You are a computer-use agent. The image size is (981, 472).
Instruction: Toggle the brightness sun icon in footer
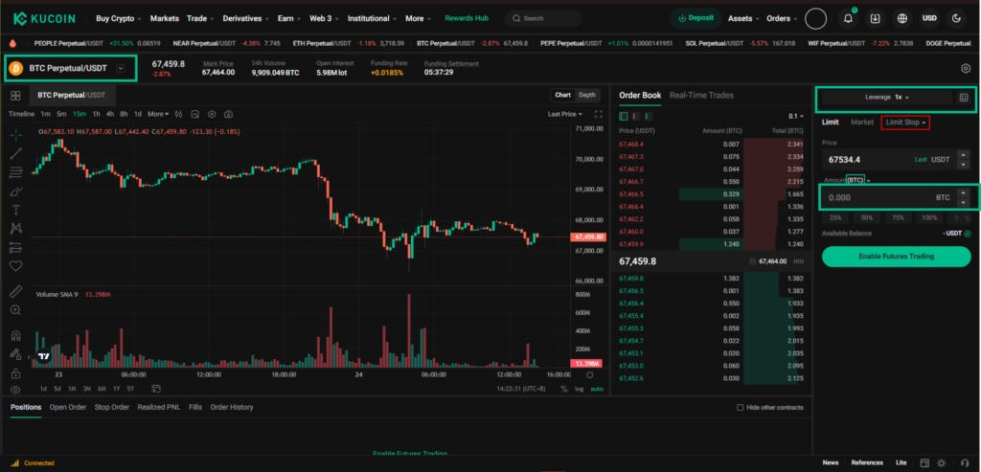pos(941,462)
